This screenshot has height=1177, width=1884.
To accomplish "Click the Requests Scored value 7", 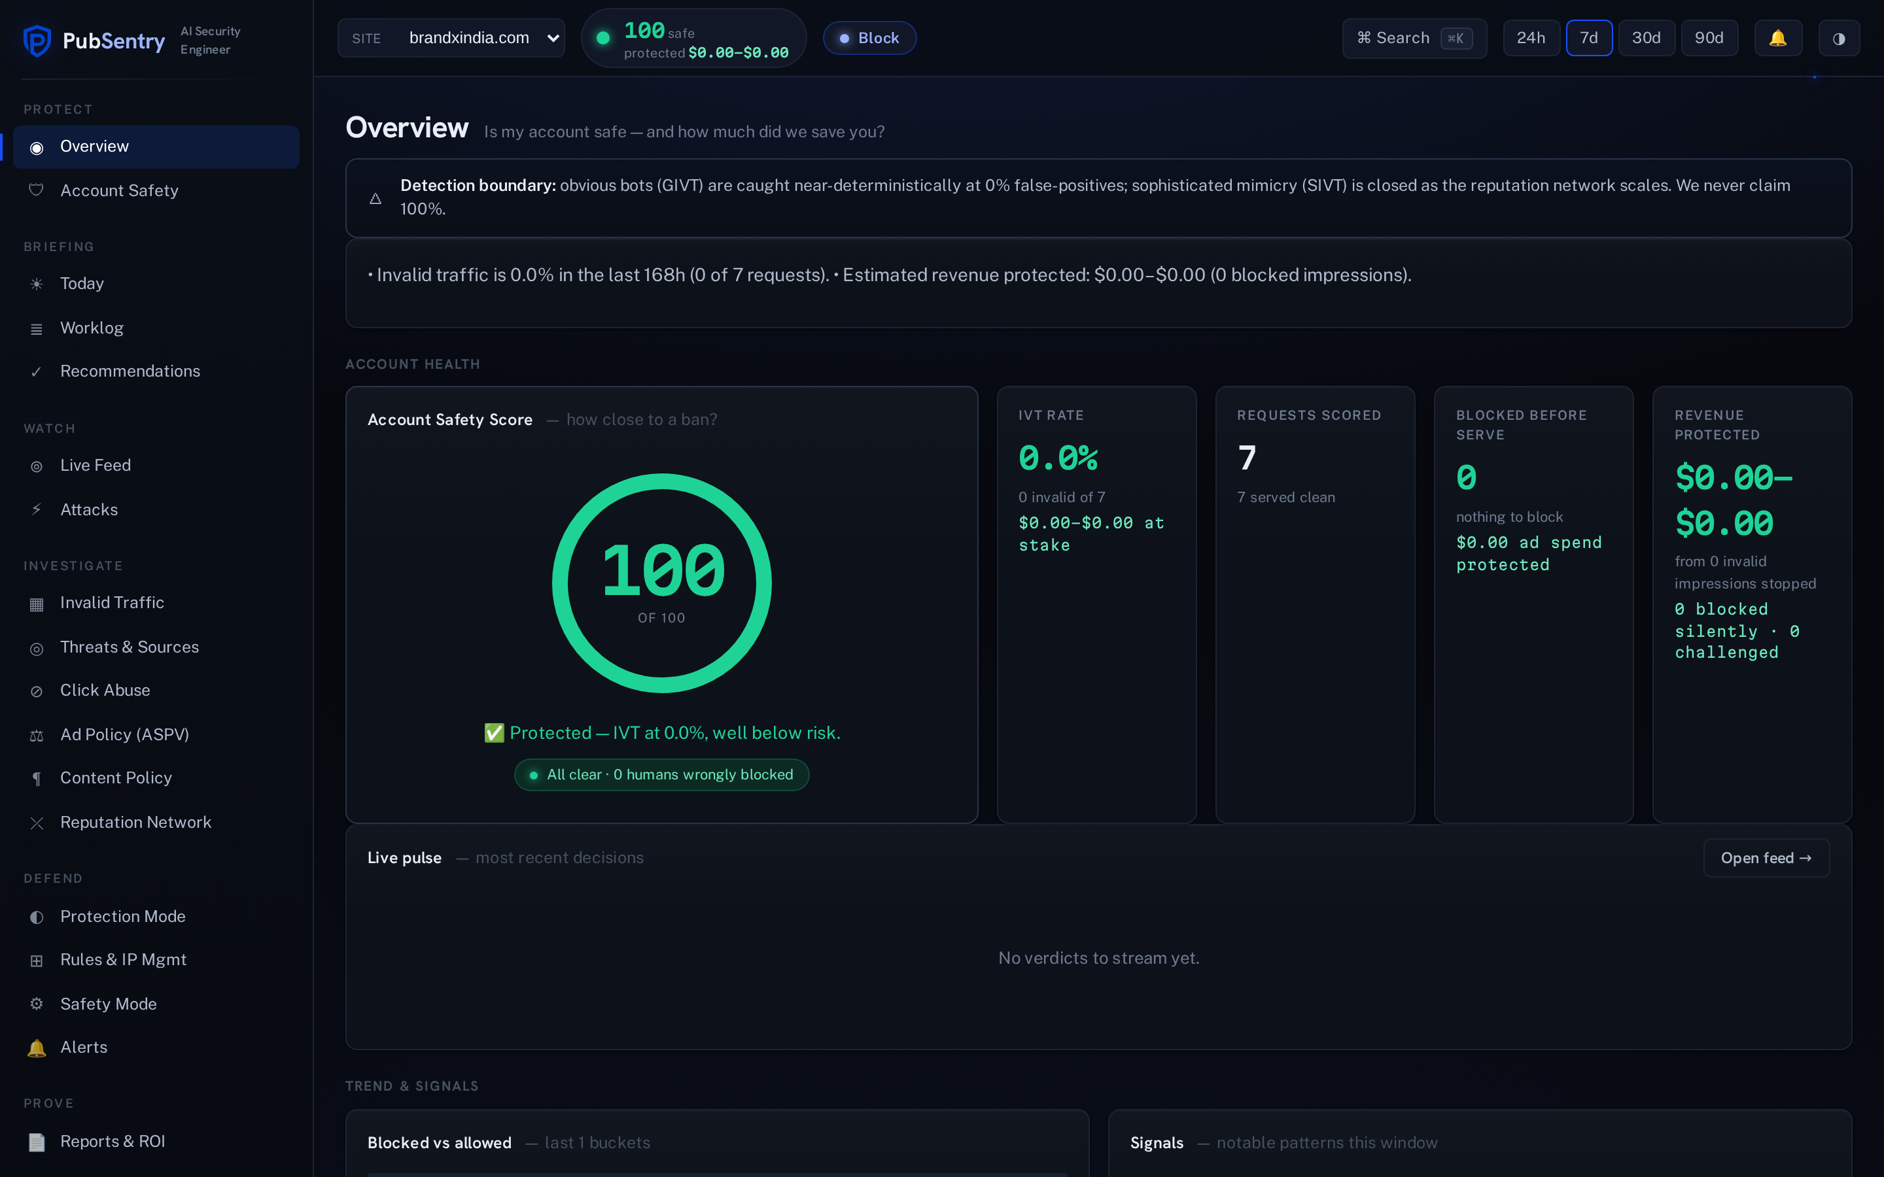I will (x=1246, y=458).
